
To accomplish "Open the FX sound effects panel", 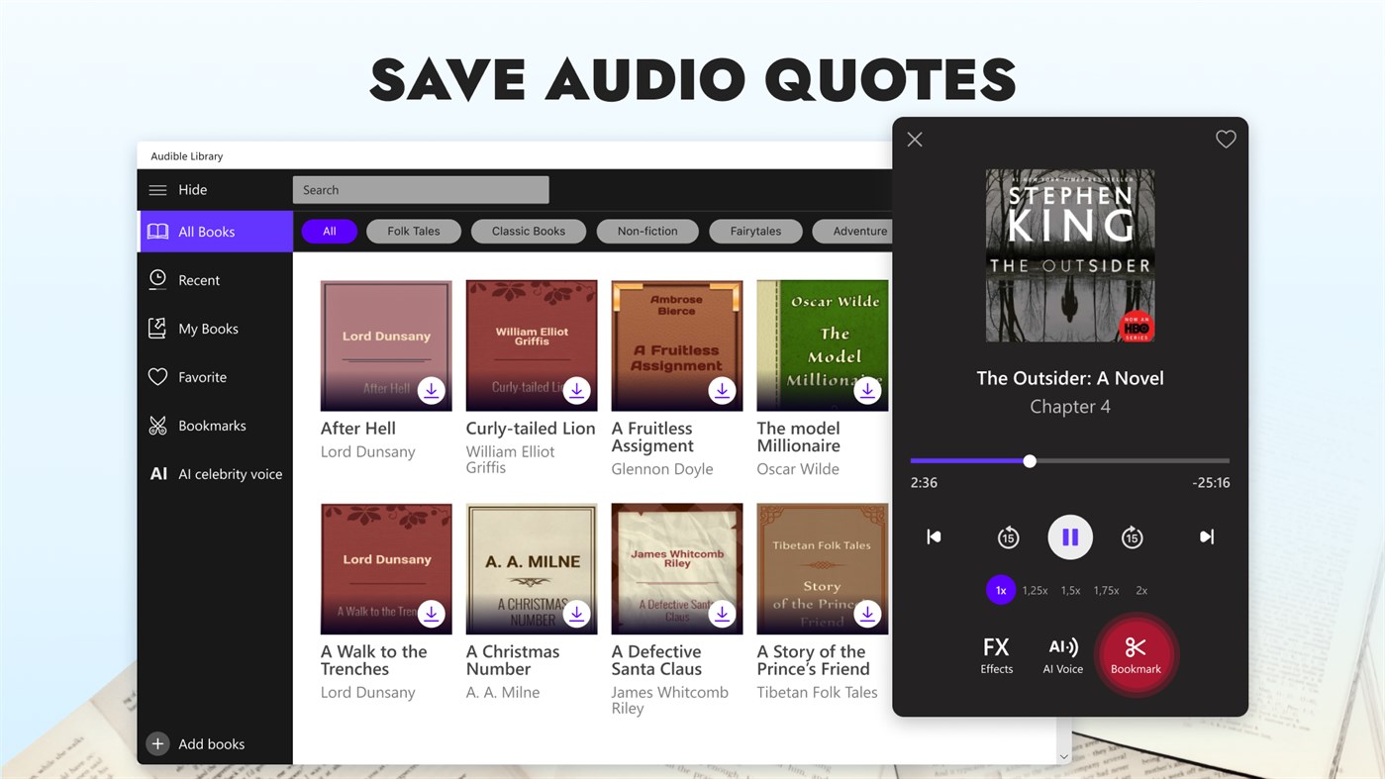I will click(996, 653).
